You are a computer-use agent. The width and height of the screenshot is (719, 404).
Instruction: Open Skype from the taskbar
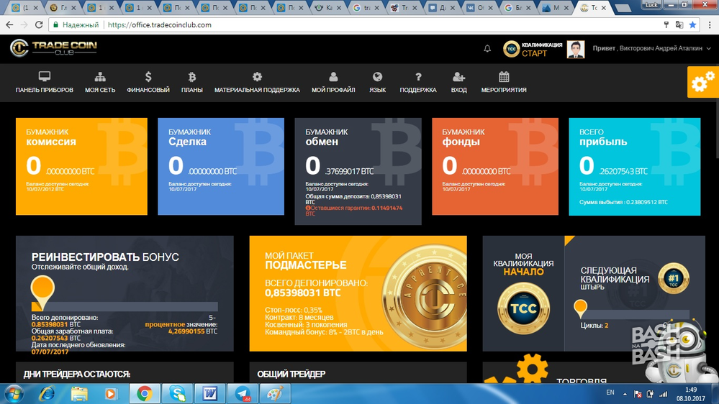177,393
